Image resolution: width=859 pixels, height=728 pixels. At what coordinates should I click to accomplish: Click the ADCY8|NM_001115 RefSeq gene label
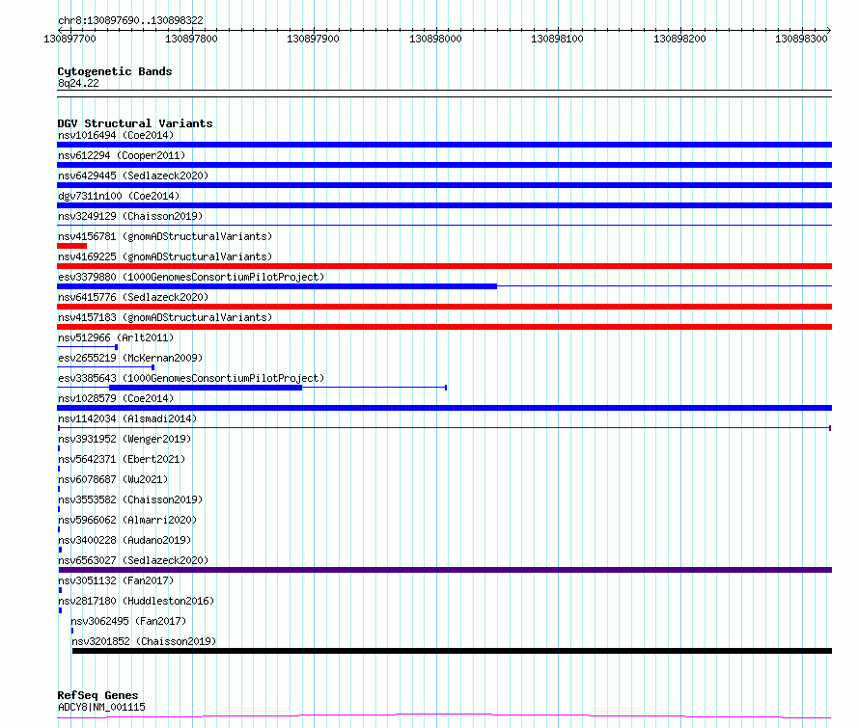pos(101,707)
